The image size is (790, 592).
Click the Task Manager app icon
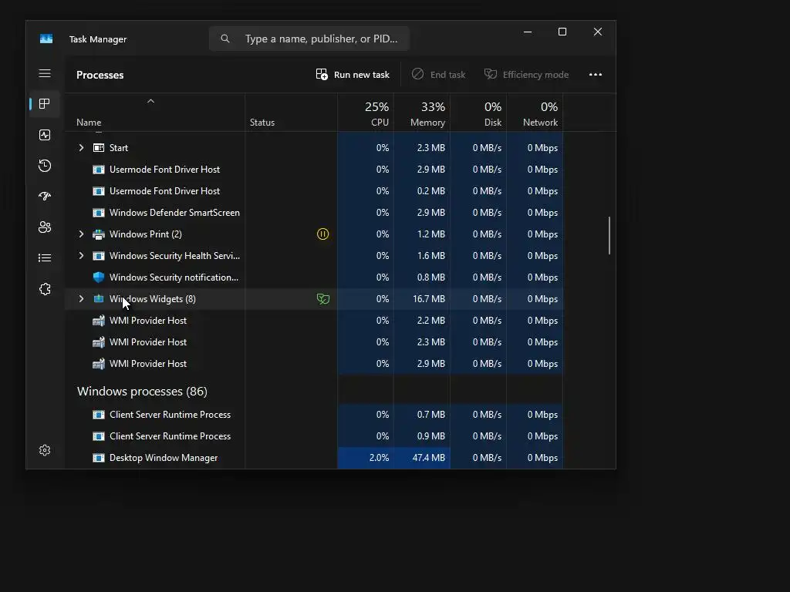coord(46,39)
